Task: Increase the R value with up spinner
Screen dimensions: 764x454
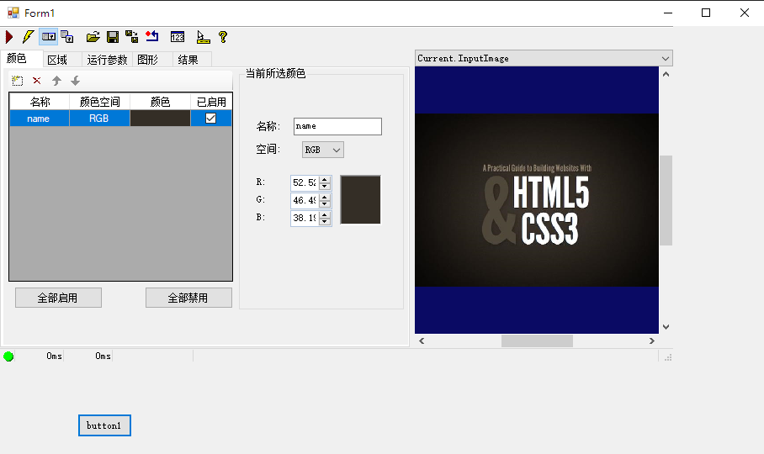Action: click(x=325, y=179)
